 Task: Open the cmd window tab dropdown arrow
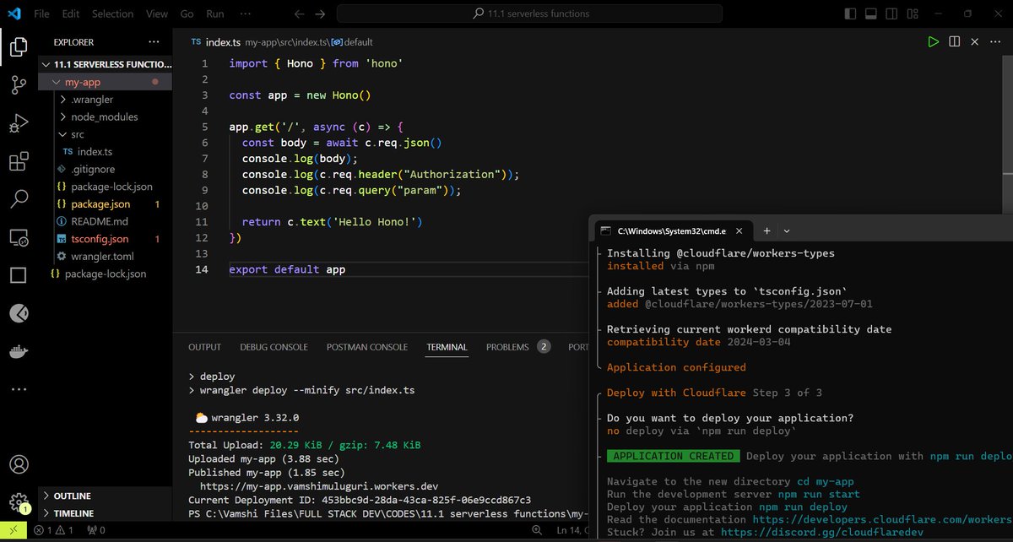tap(787, 230)
